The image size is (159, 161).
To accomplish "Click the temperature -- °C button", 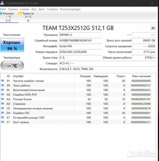I will point(12,66).
